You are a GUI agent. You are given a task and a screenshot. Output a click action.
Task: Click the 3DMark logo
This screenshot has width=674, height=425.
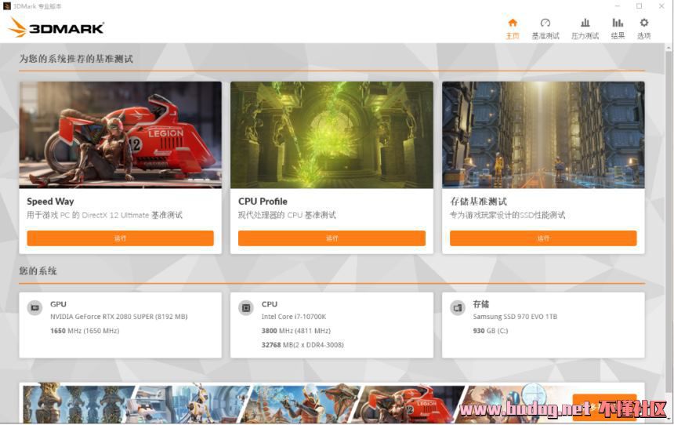56,27
